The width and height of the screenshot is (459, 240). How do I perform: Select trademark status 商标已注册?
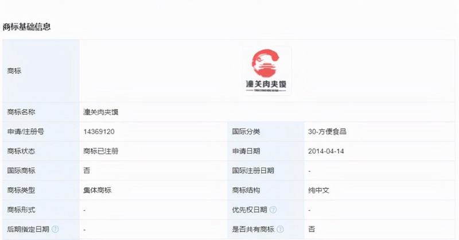(101, 151)
